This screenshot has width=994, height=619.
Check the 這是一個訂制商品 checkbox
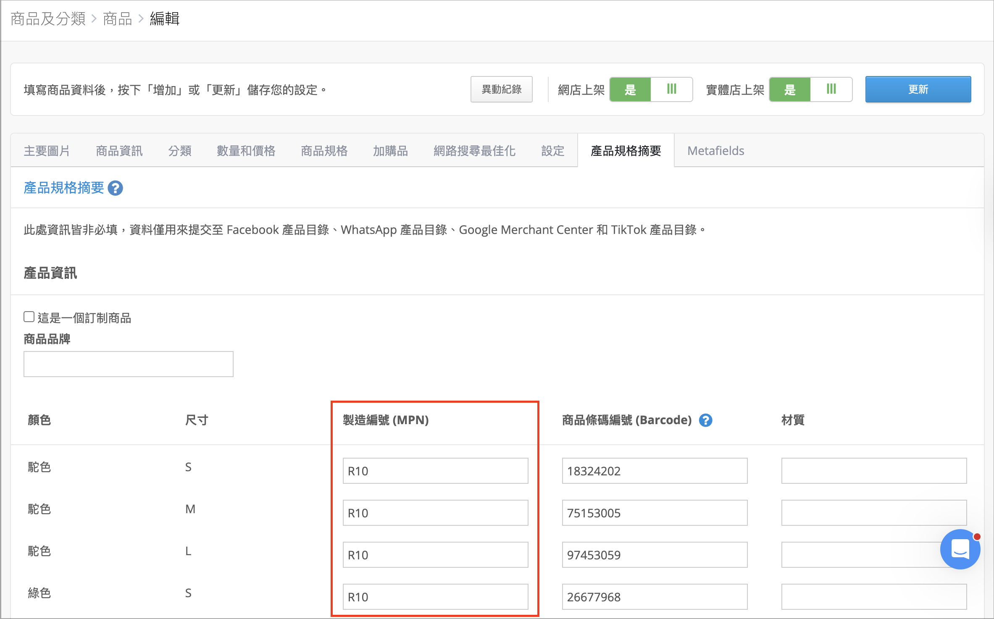click(x=29, y=317)
